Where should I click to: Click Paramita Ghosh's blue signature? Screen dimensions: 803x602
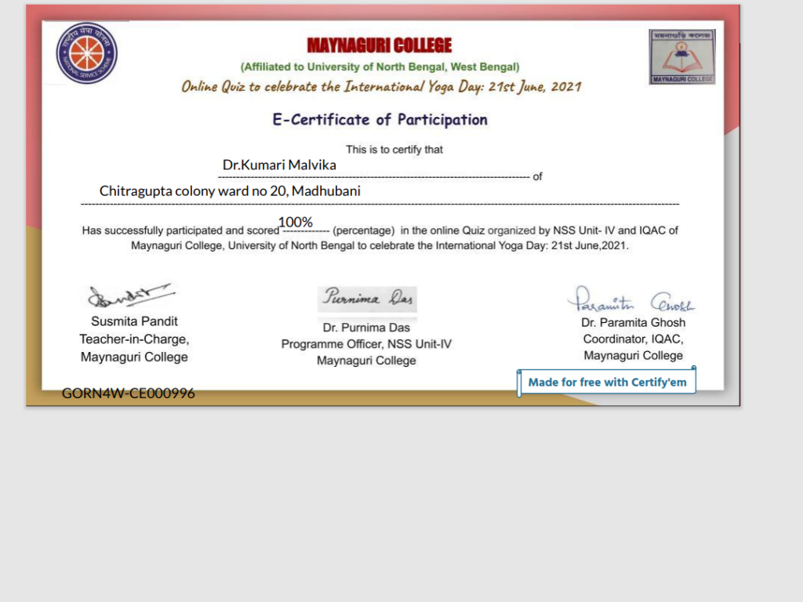click(631, 300)
